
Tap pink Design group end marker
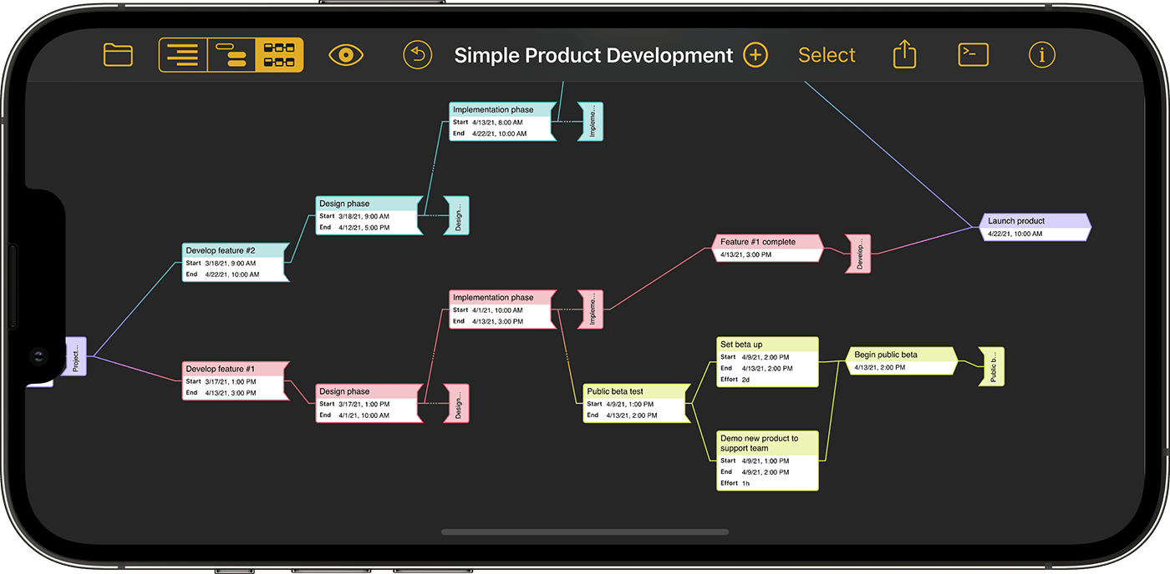(x=458, y=403)
